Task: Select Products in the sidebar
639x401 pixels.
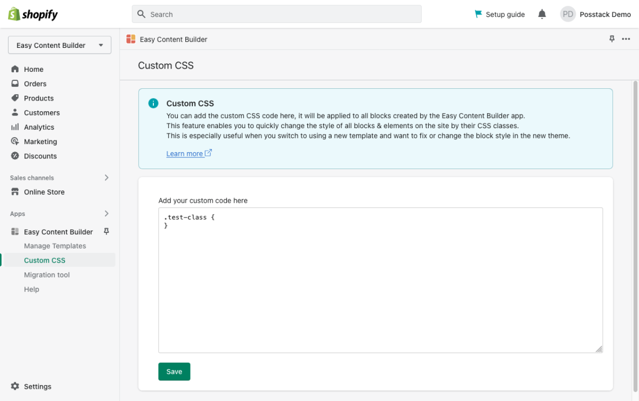Action: (38, 98)
